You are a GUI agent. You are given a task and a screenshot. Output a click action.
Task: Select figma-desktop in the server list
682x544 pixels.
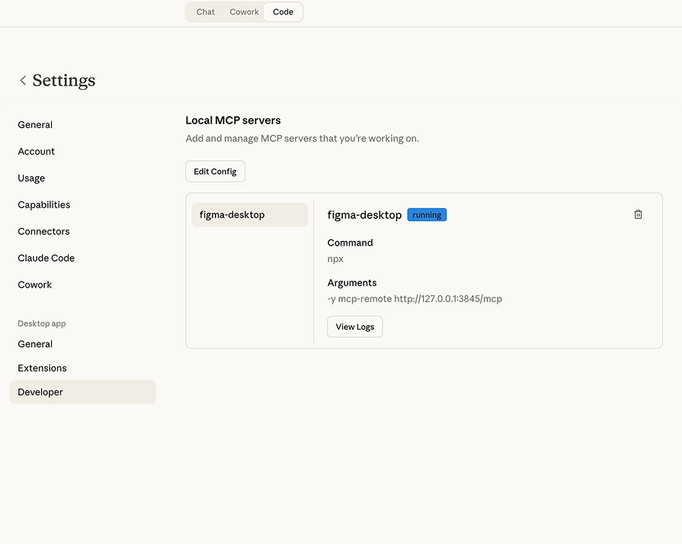click(249, 214)
